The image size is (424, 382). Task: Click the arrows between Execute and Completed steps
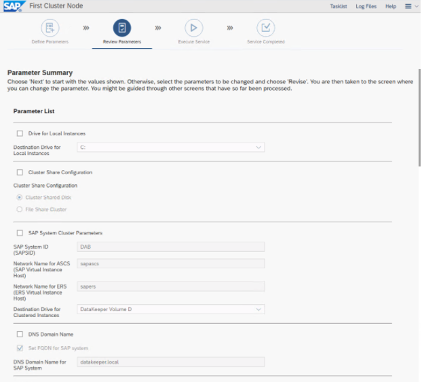pyautogui.click(x=230, y=28)
